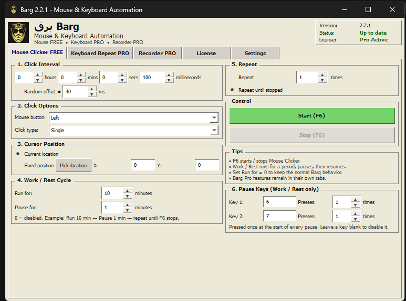Maximize the Barg window
This screenshot has width=406, height=301.
point(368,9)
